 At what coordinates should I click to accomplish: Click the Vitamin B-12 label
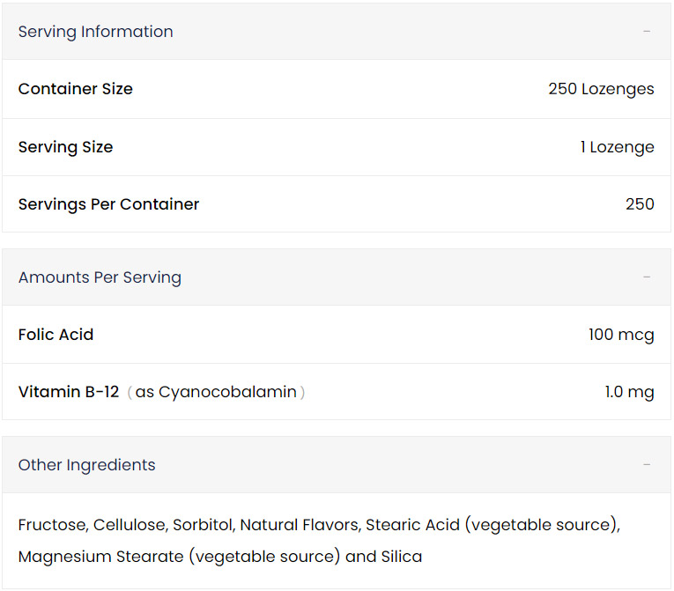[x=69, y=392]
